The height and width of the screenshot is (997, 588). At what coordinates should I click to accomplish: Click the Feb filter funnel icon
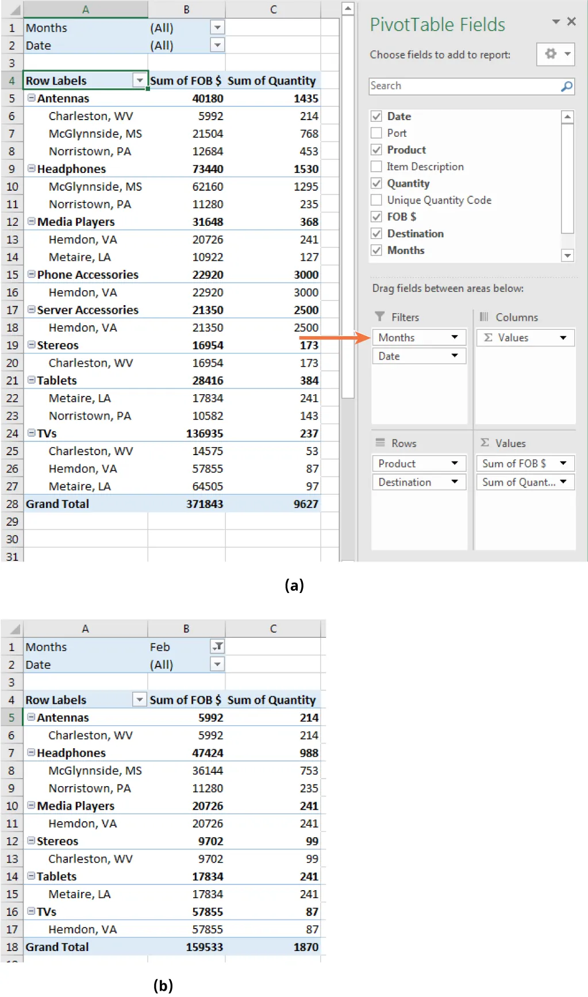point(217,646)
